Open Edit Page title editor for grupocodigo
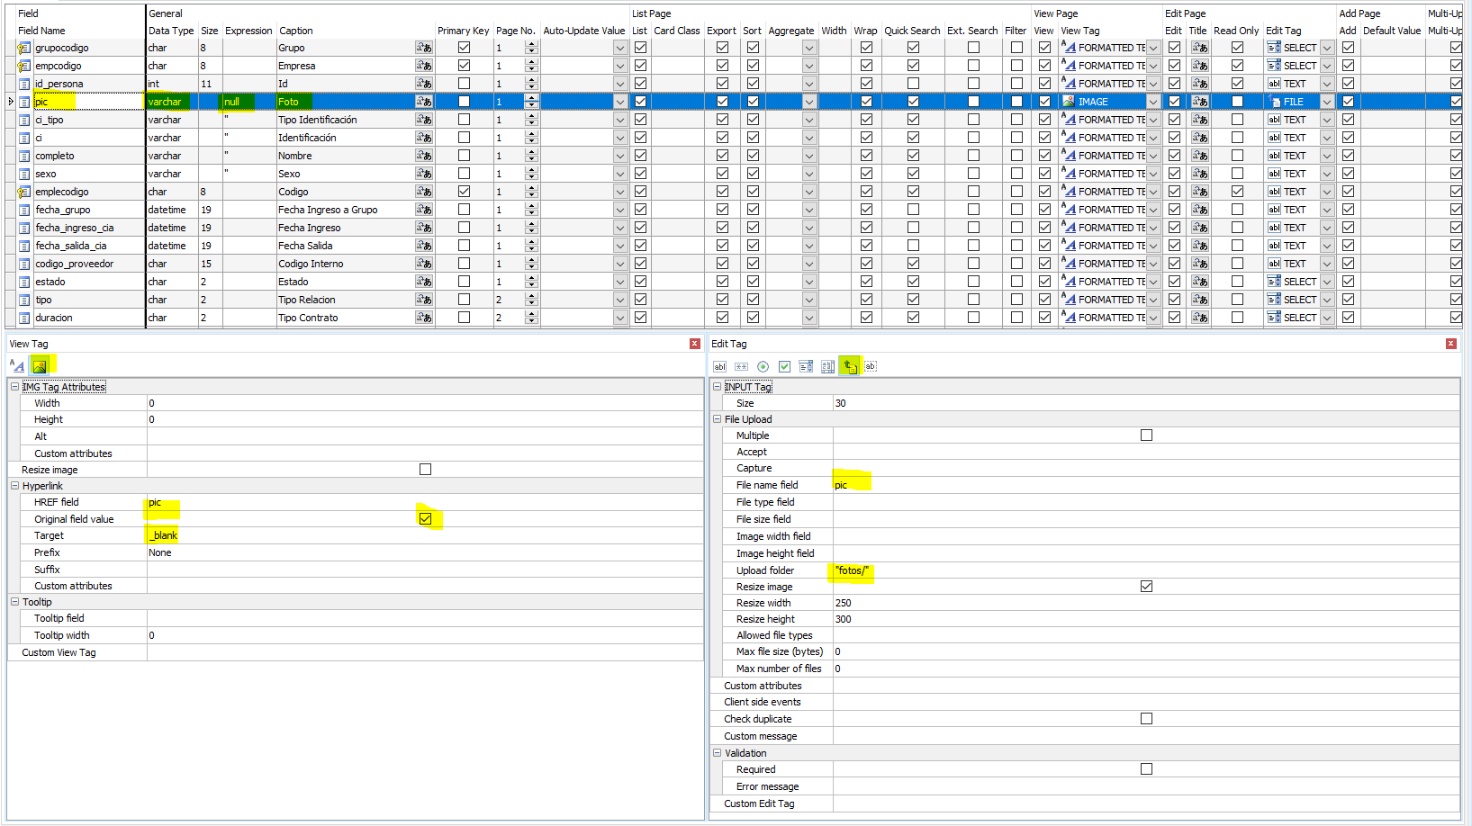Image resolution: width=1472 pixels, height=826 pixels. (x=1199, y=48)
